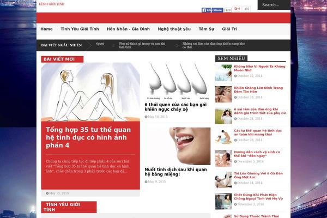Open sidebar link Không Nhớ Vì Người Ta

tap(259, 68)
